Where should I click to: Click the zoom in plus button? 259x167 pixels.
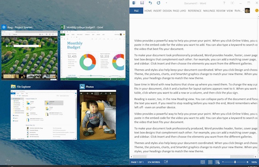click(x=247, y=162)
